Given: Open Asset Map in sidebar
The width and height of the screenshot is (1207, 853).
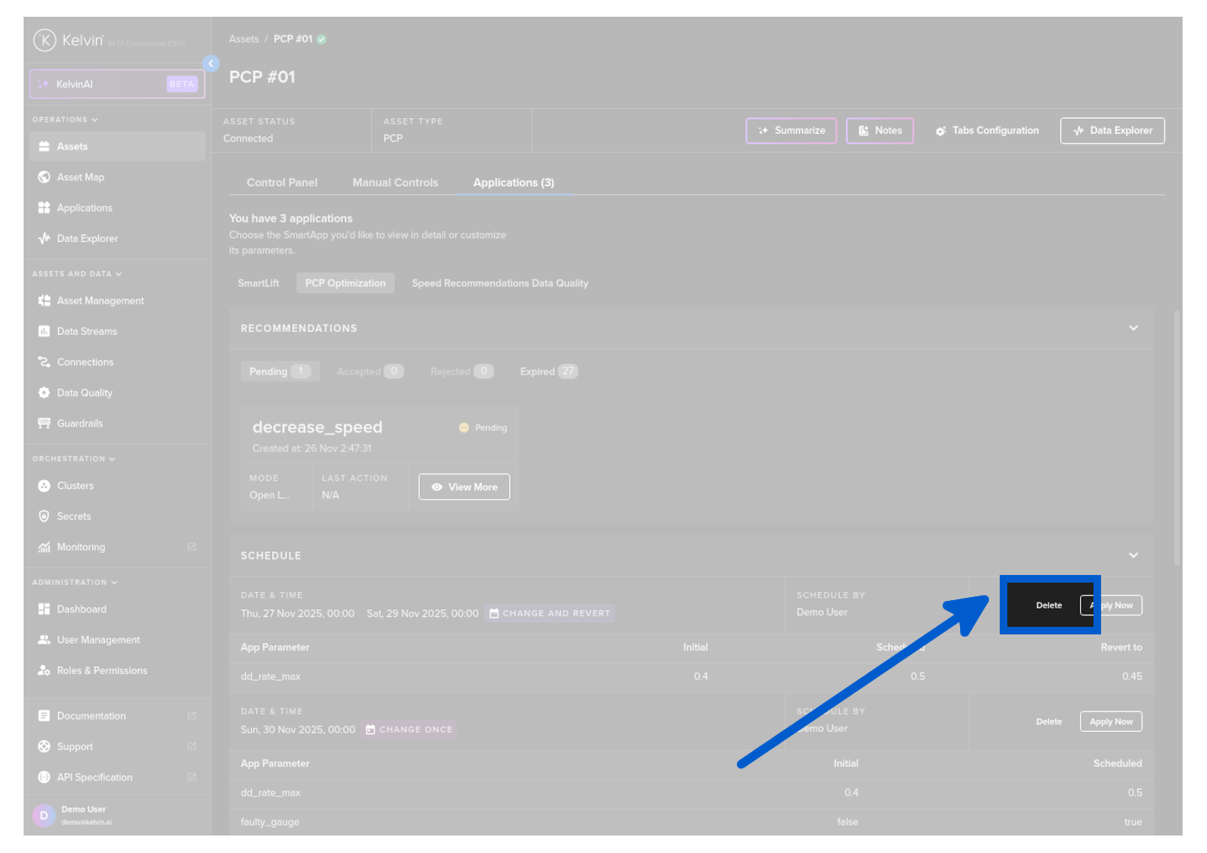Looking at the screenshot, I should click(80, 177).
